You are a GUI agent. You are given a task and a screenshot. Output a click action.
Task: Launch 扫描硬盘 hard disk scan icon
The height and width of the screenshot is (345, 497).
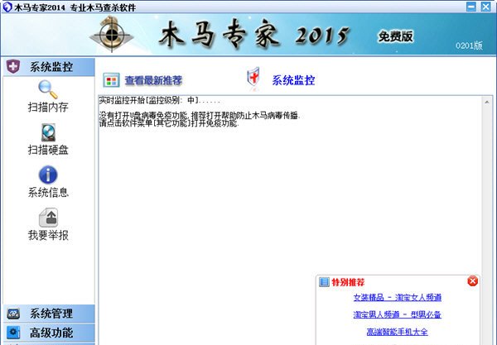click(48, 132)
